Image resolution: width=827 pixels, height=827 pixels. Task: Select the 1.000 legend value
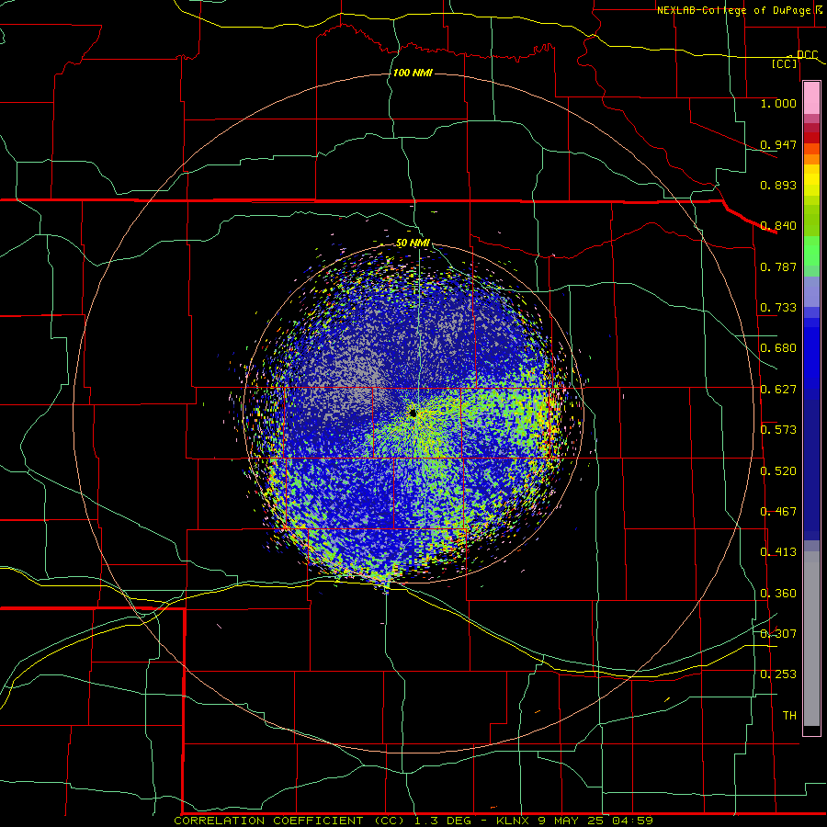tap(778, 103)
